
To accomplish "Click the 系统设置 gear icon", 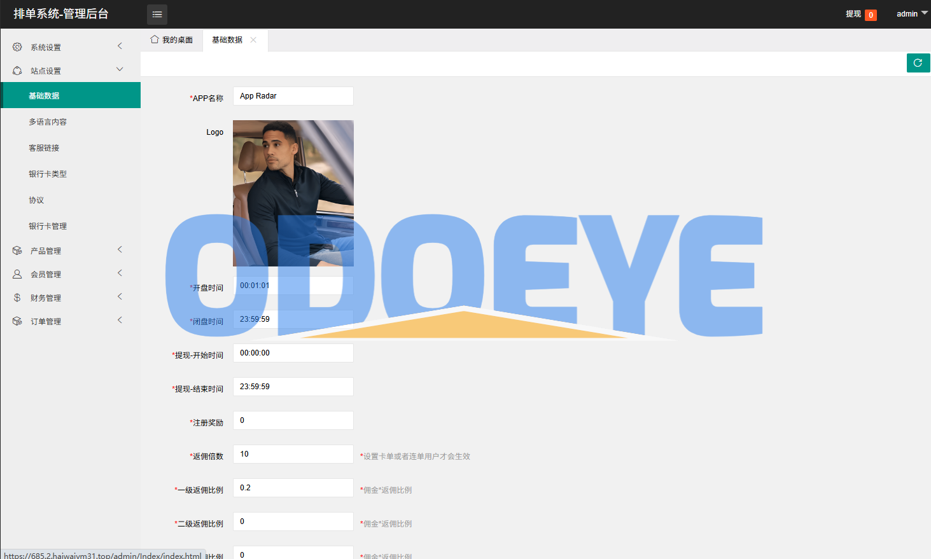I will (x=17, y=46).
